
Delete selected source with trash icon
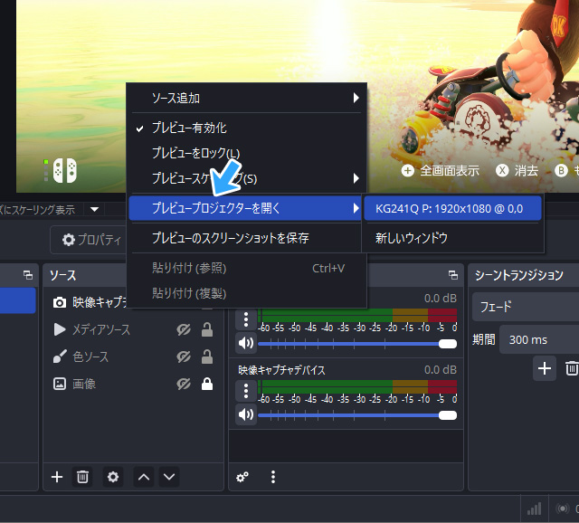click(x=82, y=477)
